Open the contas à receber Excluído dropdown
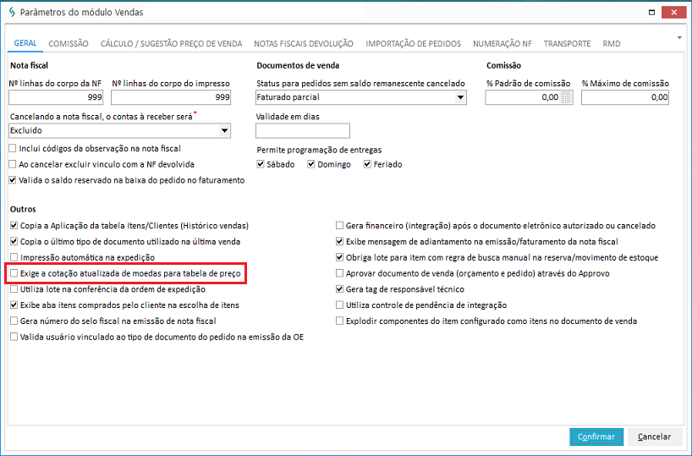 coord(224,131)
